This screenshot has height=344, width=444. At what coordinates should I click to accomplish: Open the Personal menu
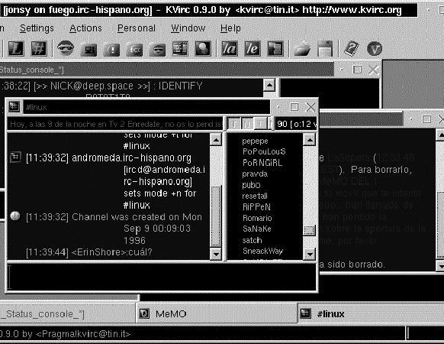tap(137, 28)
